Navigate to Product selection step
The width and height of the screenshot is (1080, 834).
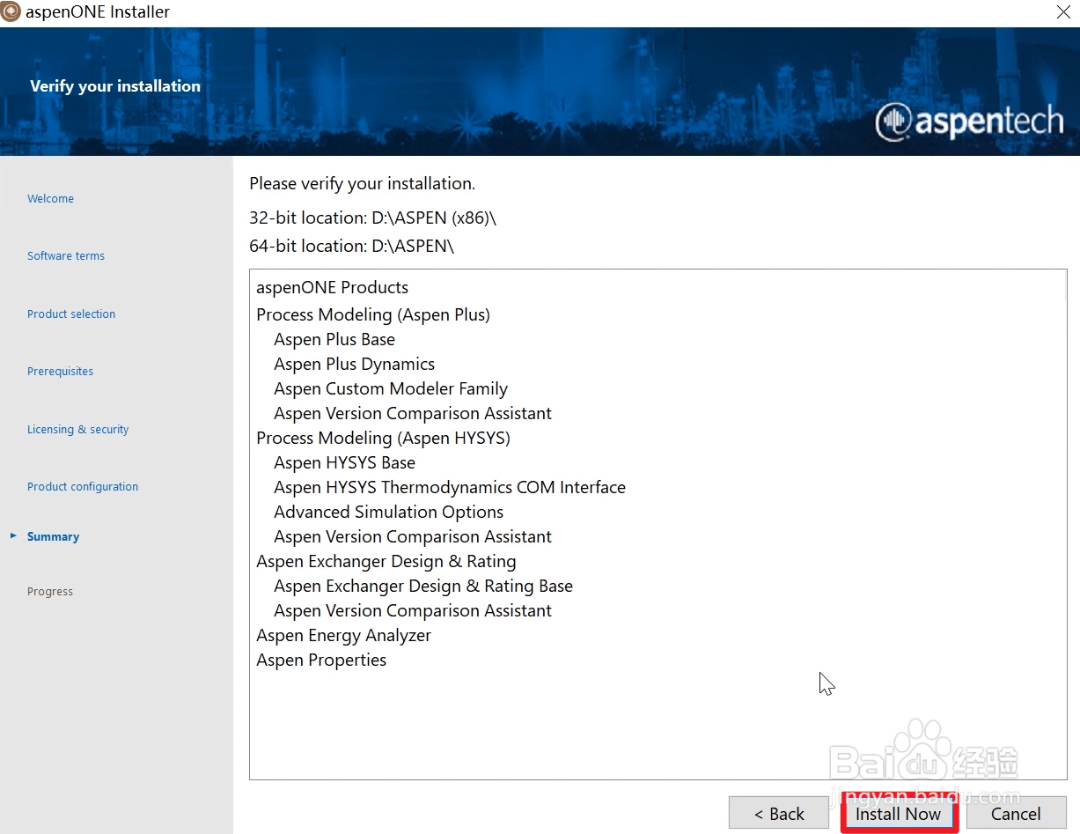tap(71, 314)
